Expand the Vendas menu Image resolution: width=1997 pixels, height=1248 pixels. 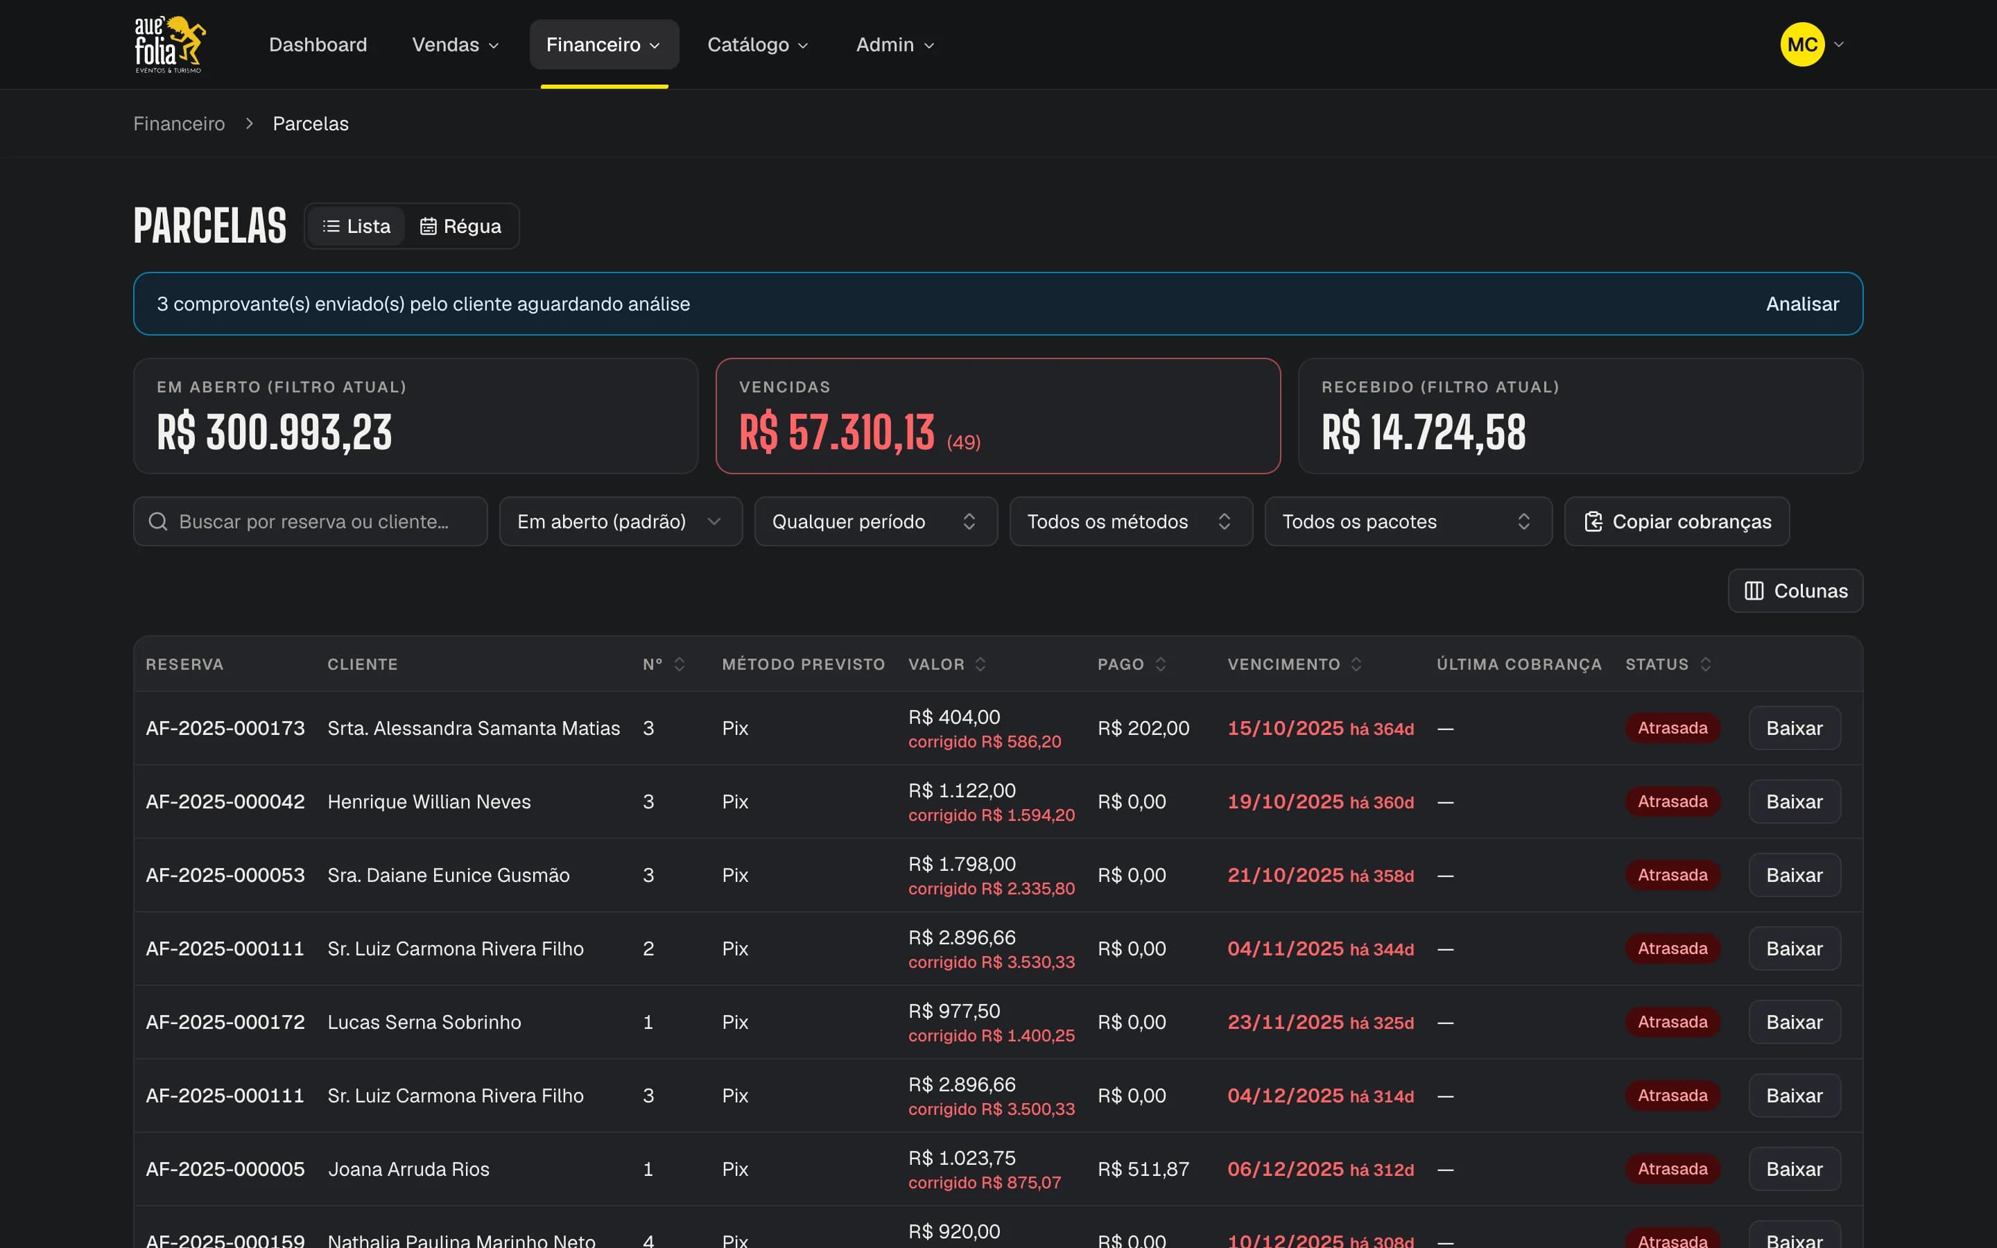[x=456, y=44]
